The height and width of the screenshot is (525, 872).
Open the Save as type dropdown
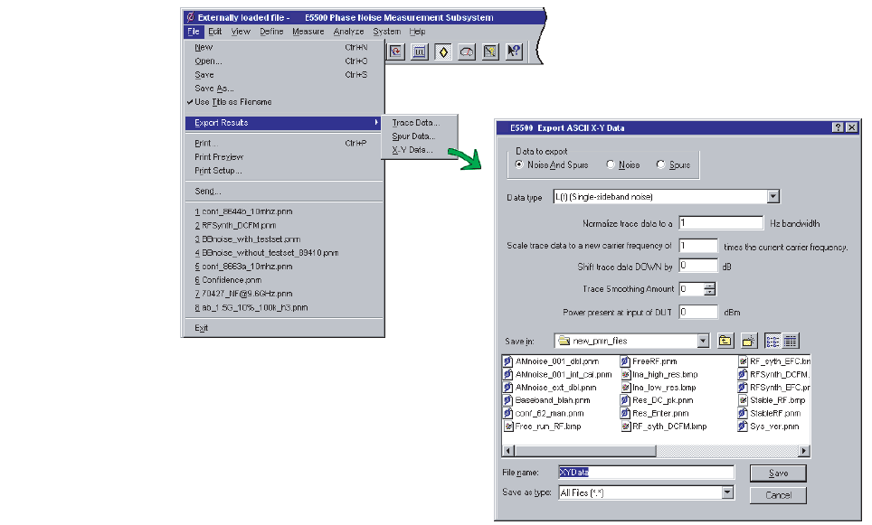pyautogui.click(x=727, y=492)
